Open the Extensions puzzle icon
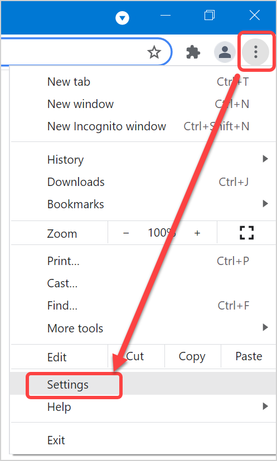The height and width of the screenshot is (461, 277). (x=193, y=53)
